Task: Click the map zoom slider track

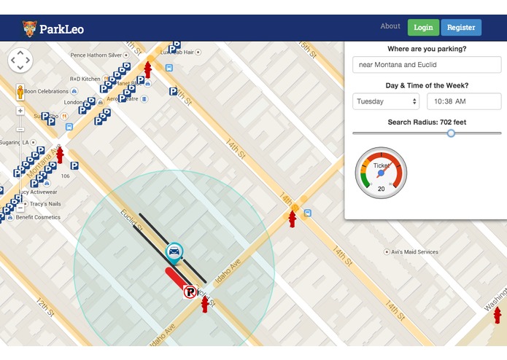Action: click(20, 159)
